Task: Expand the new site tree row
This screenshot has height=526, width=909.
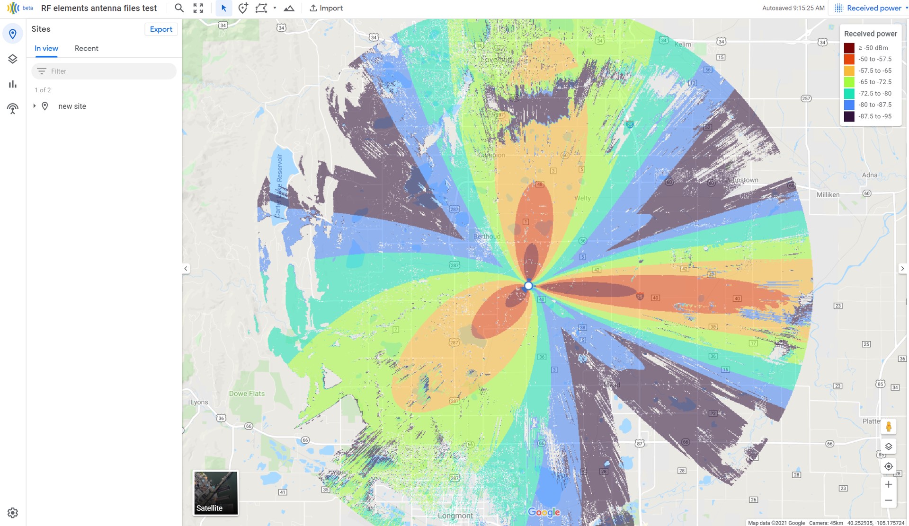Action: 34,106
